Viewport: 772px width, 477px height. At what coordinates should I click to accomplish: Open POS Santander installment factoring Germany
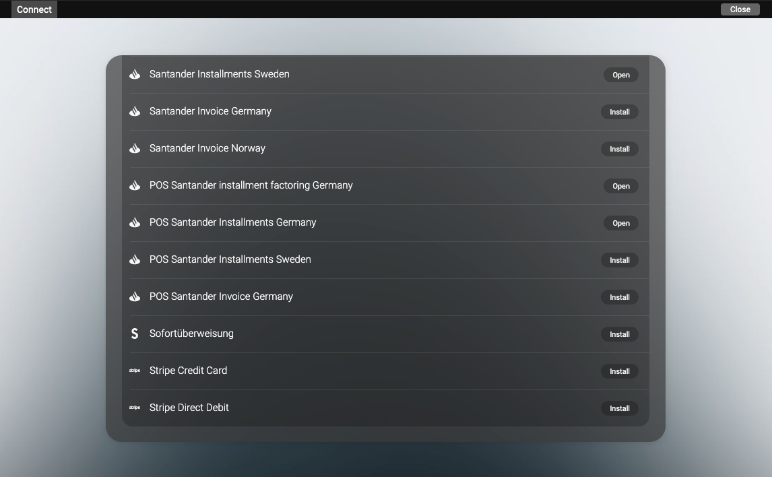621,186
